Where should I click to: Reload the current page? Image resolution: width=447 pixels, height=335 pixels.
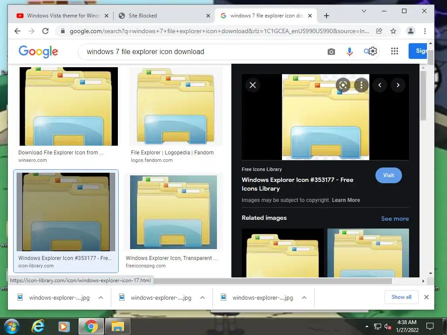coord(45,31)
